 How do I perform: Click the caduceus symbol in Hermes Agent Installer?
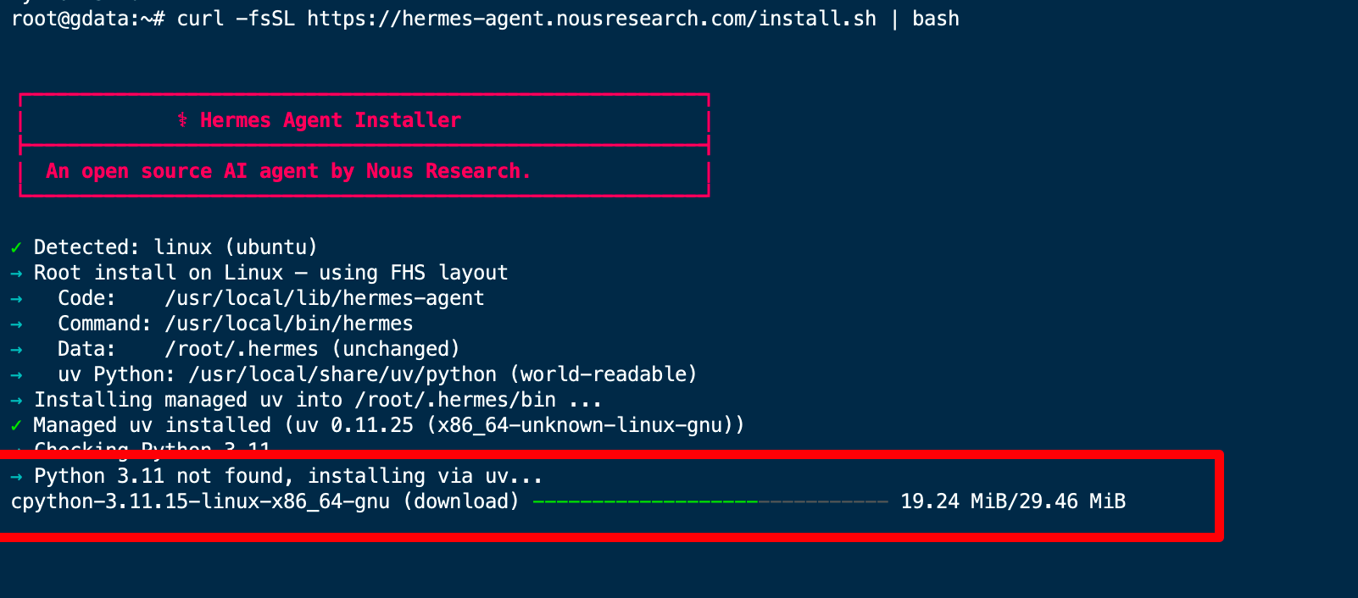pyautogui.click(x=182, y=120)
